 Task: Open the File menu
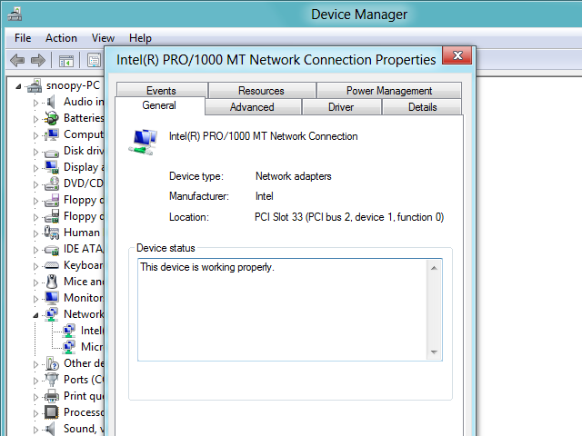tap(23, 38)
